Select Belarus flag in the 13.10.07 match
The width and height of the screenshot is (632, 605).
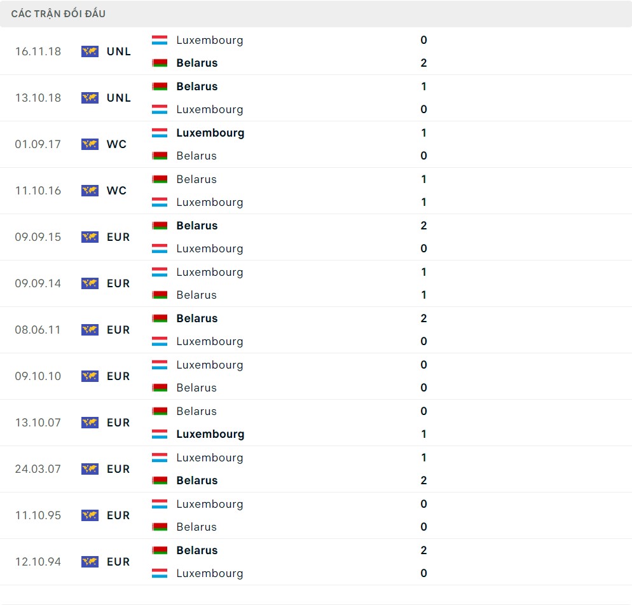click(160, 411)
